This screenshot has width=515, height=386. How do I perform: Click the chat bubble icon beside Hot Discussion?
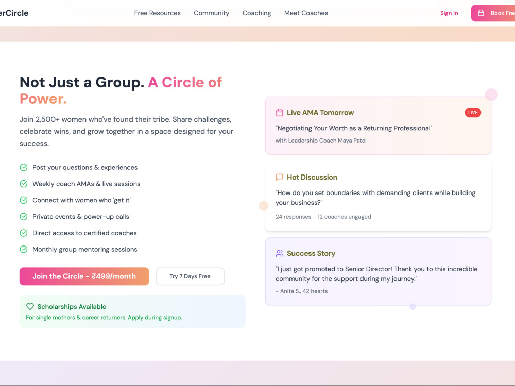click(280, 177)
